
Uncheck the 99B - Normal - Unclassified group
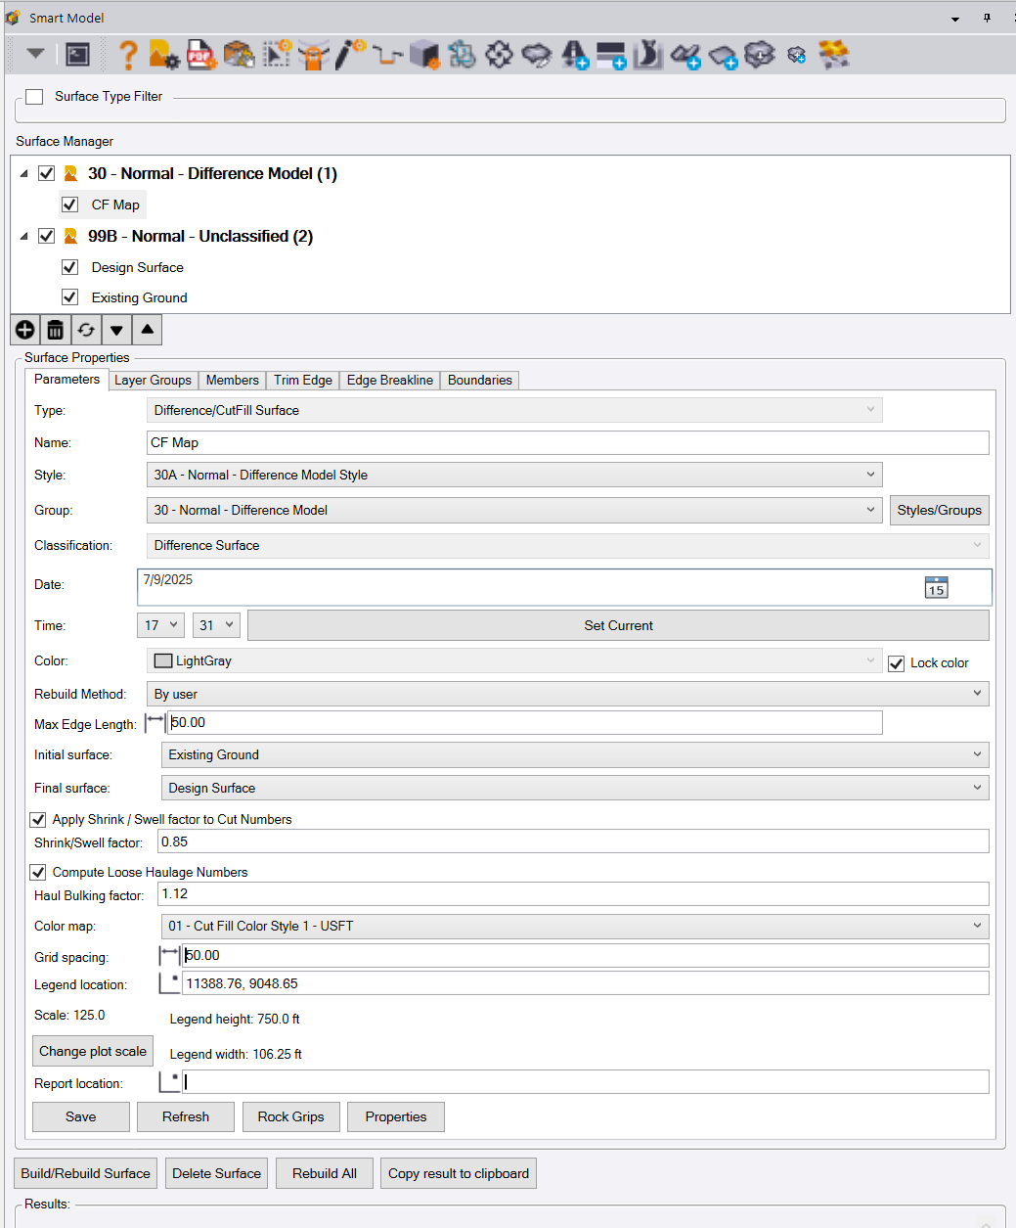coord(46,236)
